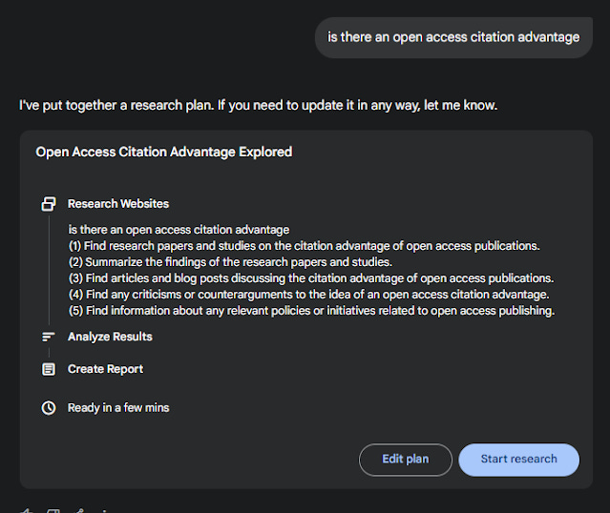Viewport: 610px width, 513px height.
Task: Click the Start research button
Action: 518,460
